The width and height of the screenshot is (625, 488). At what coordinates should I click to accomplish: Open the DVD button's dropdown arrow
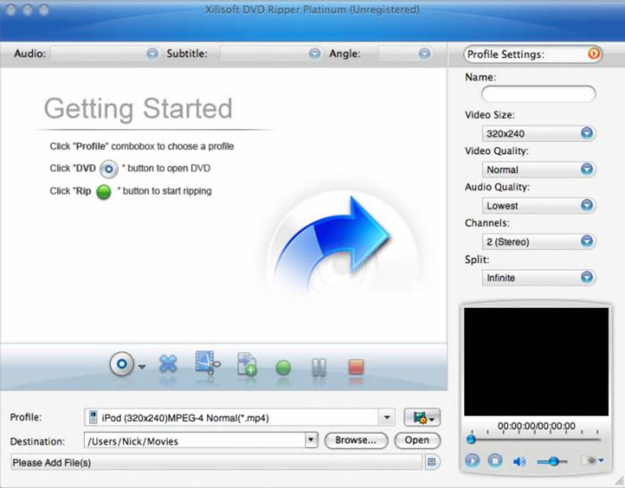pos(142,366)
